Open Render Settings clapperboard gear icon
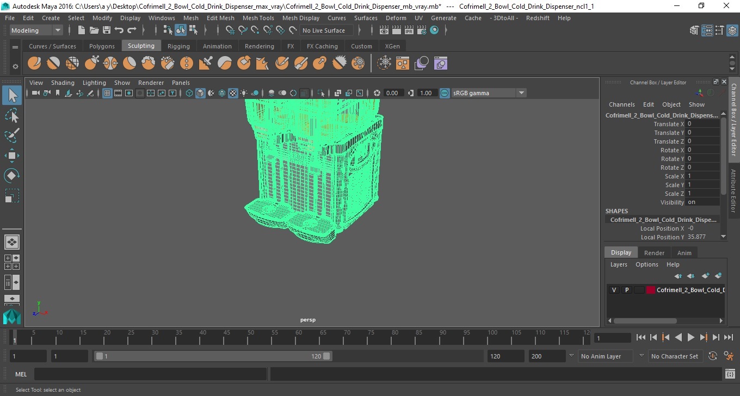 tap(422, 30)
